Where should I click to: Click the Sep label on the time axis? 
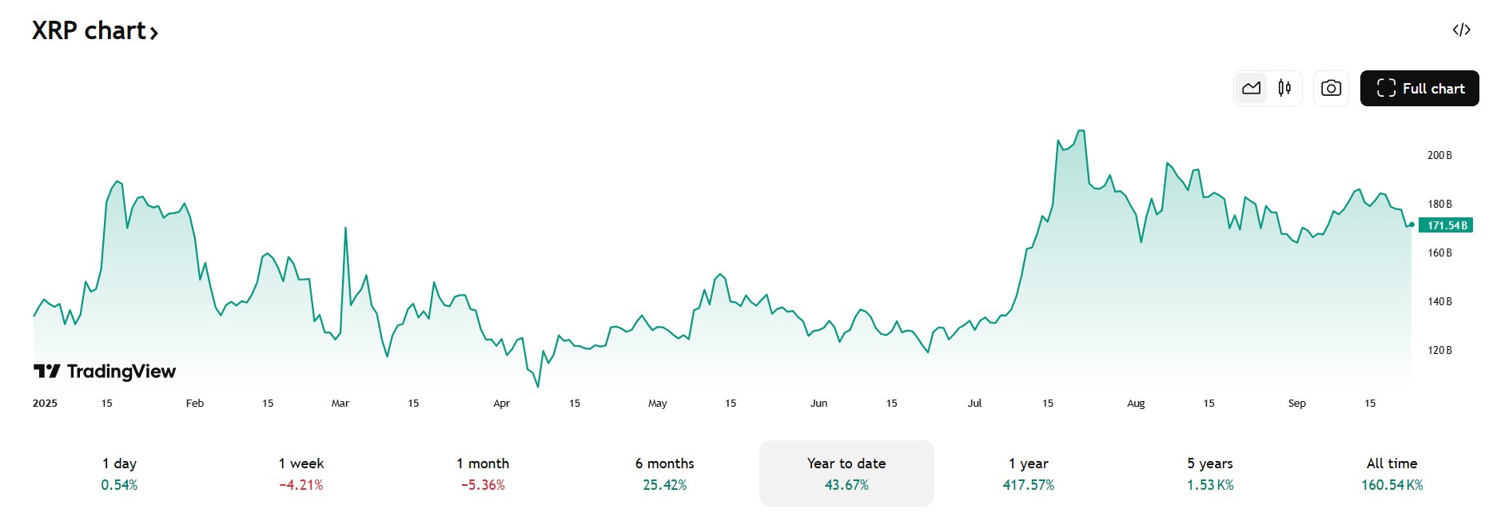click(x=1296, y=404)
